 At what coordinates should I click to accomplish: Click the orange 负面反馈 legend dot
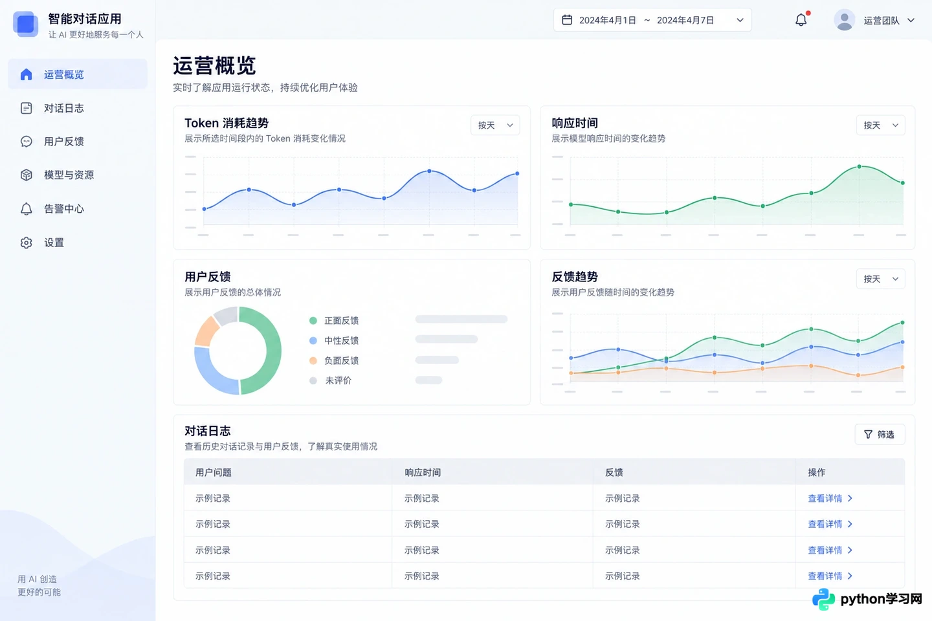click(313, 361)
